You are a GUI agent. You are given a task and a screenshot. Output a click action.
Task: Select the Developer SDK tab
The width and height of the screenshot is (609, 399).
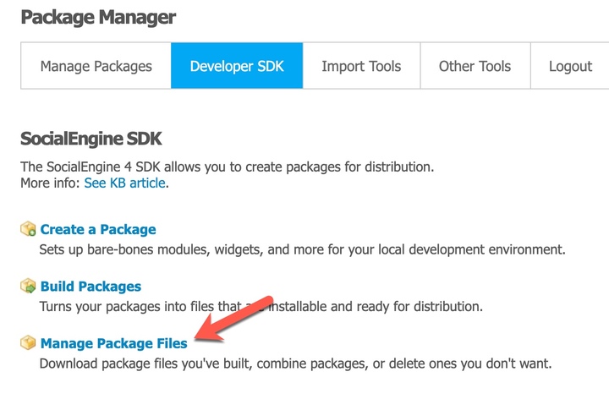tap(237, 66)
